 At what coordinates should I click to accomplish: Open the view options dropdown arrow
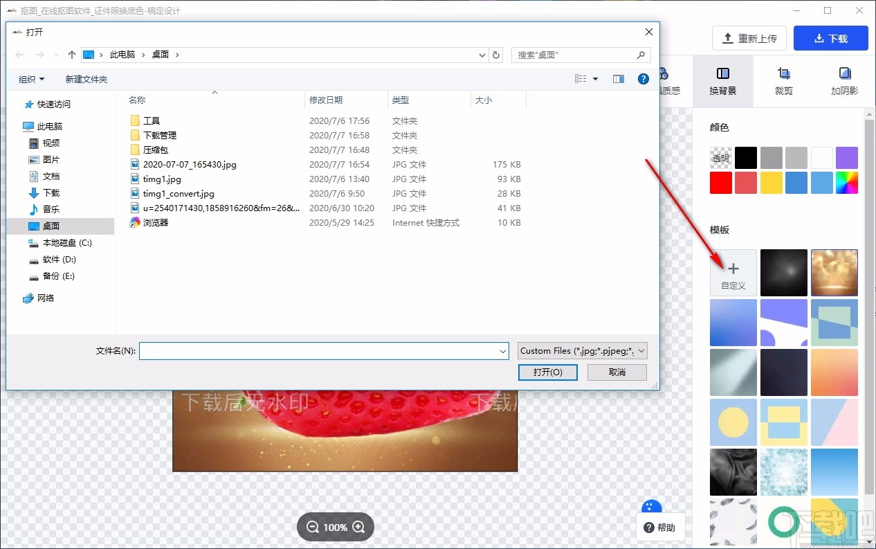coord(595,79)
